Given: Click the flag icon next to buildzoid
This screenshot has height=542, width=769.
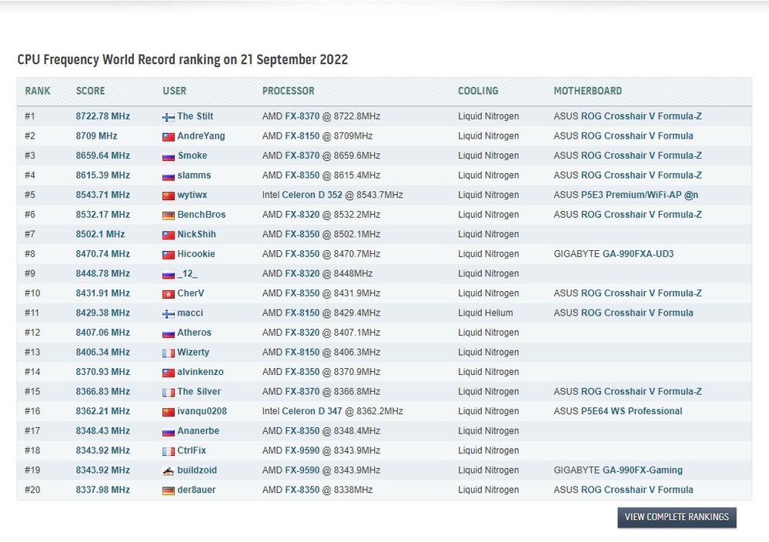Looking at the screenshot, I should pos(169,471).
